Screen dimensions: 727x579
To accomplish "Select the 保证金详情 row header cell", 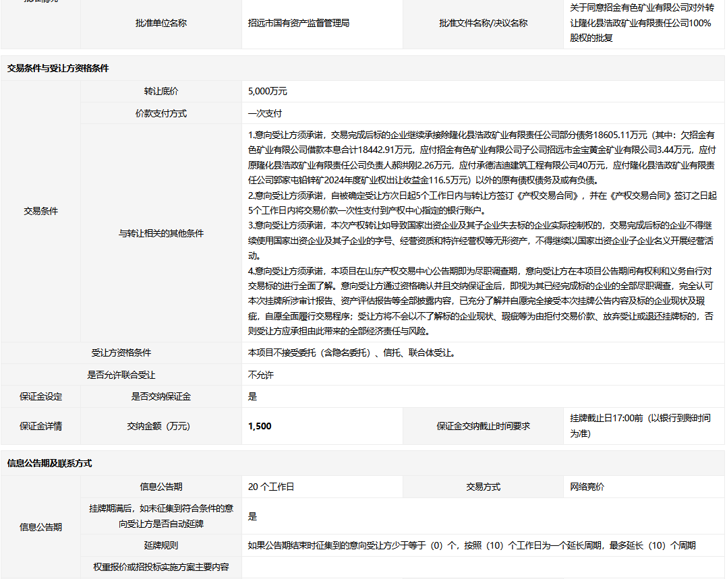I will point(40,426).
